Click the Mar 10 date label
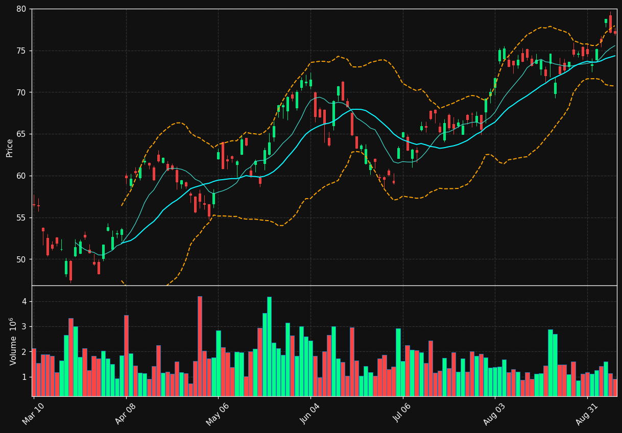Viewport: 622px width, 433px height. coord(33,414)
